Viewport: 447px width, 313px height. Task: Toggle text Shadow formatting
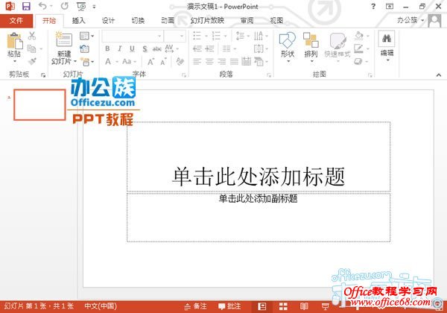145,48
